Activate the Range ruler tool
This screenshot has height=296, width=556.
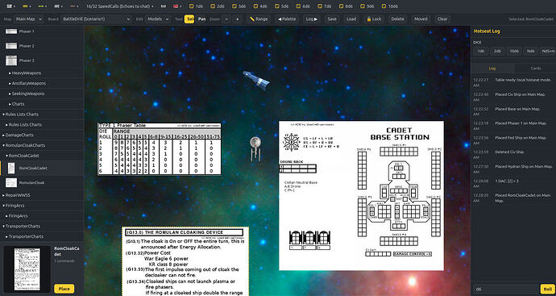pyautogui.click(x=259, y=19)
